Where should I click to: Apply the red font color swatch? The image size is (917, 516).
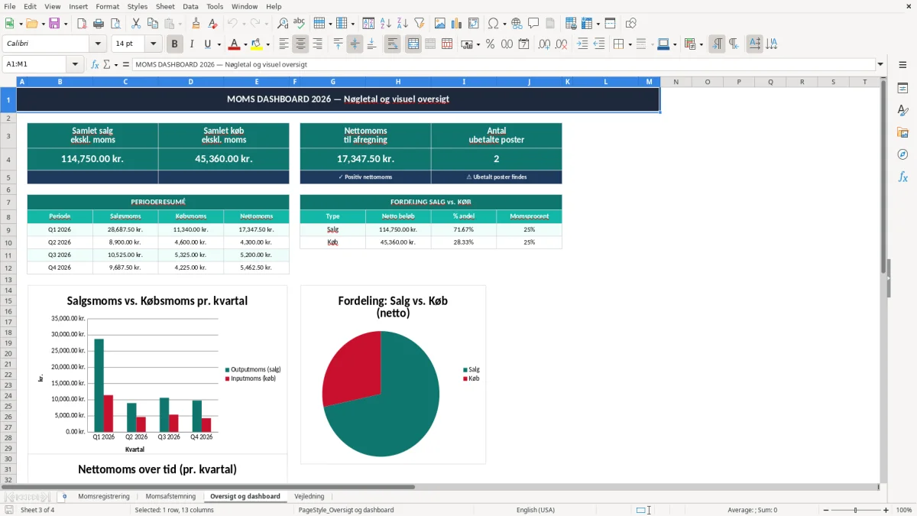tap(235, 44)
